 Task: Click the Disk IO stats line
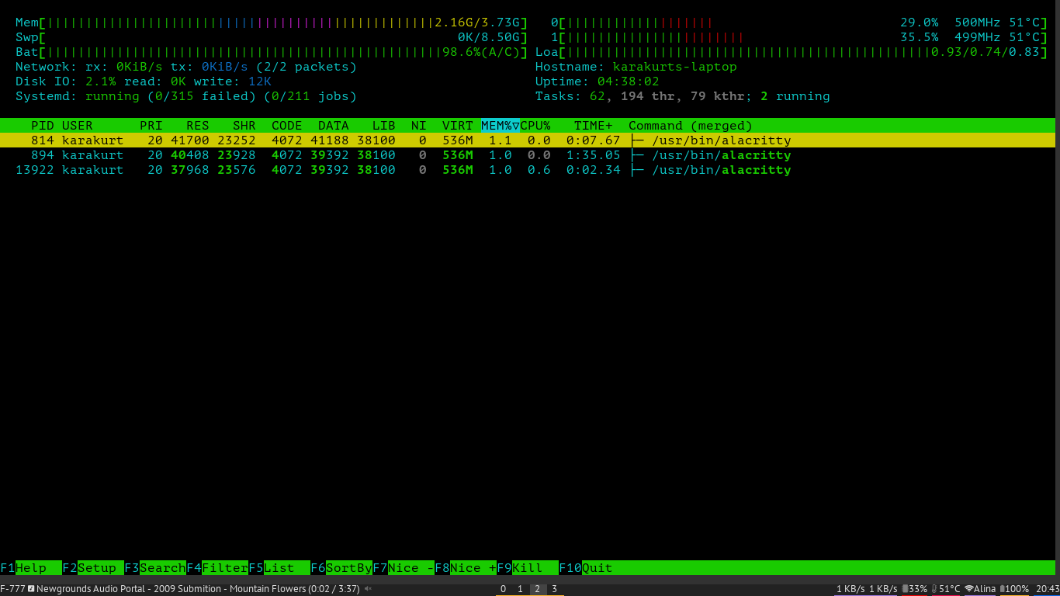(x=144, y=81)
